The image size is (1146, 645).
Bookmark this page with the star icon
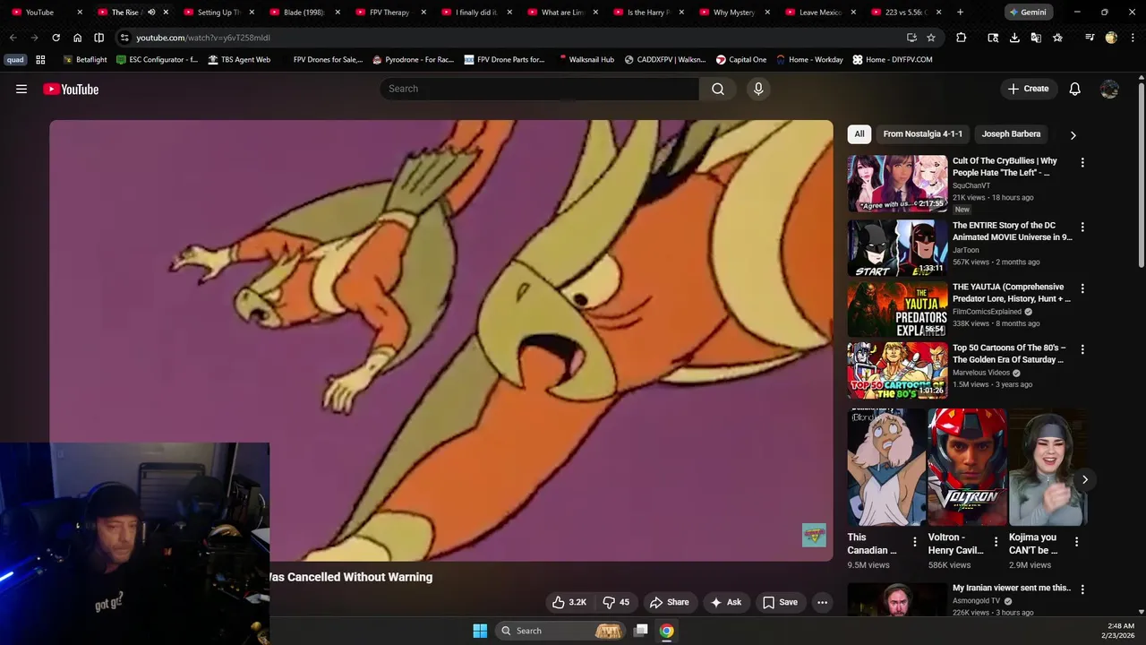pos(931,38)
